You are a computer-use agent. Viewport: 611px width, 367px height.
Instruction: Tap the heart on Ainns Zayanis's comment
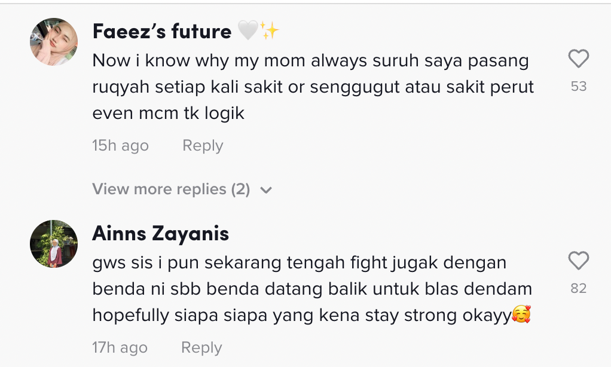[x=578, y=261]
